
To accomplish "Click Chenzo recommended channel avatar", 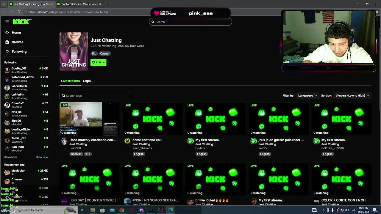I will pyautogui.click(x=7, y=181).
